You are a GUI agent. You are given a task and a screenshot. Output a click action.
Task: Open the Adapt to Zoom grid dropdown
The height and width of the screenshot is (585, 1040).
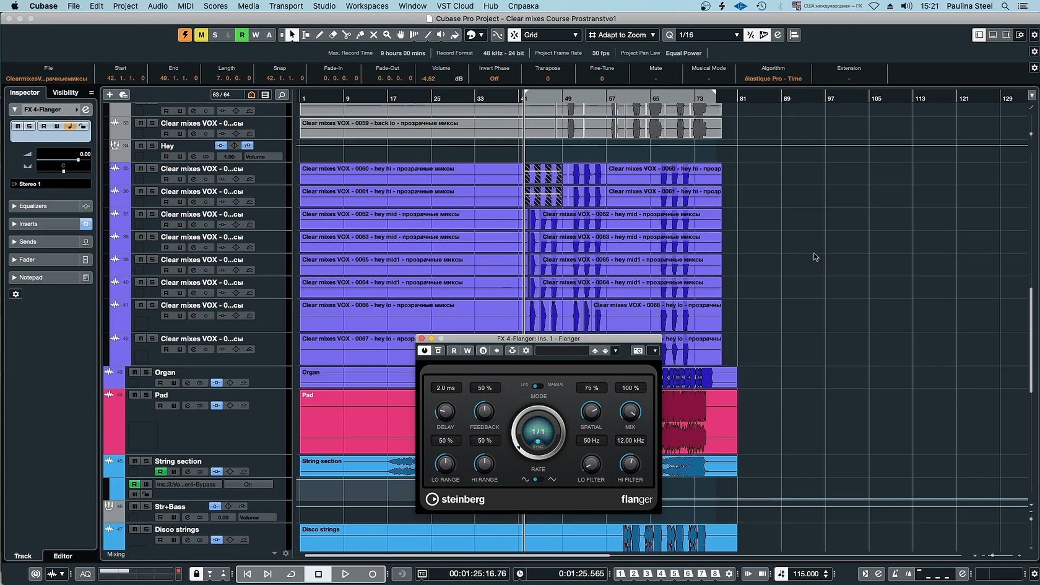[x=622, y=35]
